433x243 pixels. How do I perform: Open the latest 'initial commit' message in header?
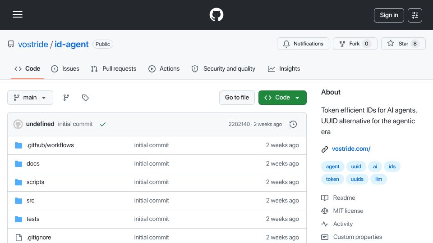click(75, 124)
